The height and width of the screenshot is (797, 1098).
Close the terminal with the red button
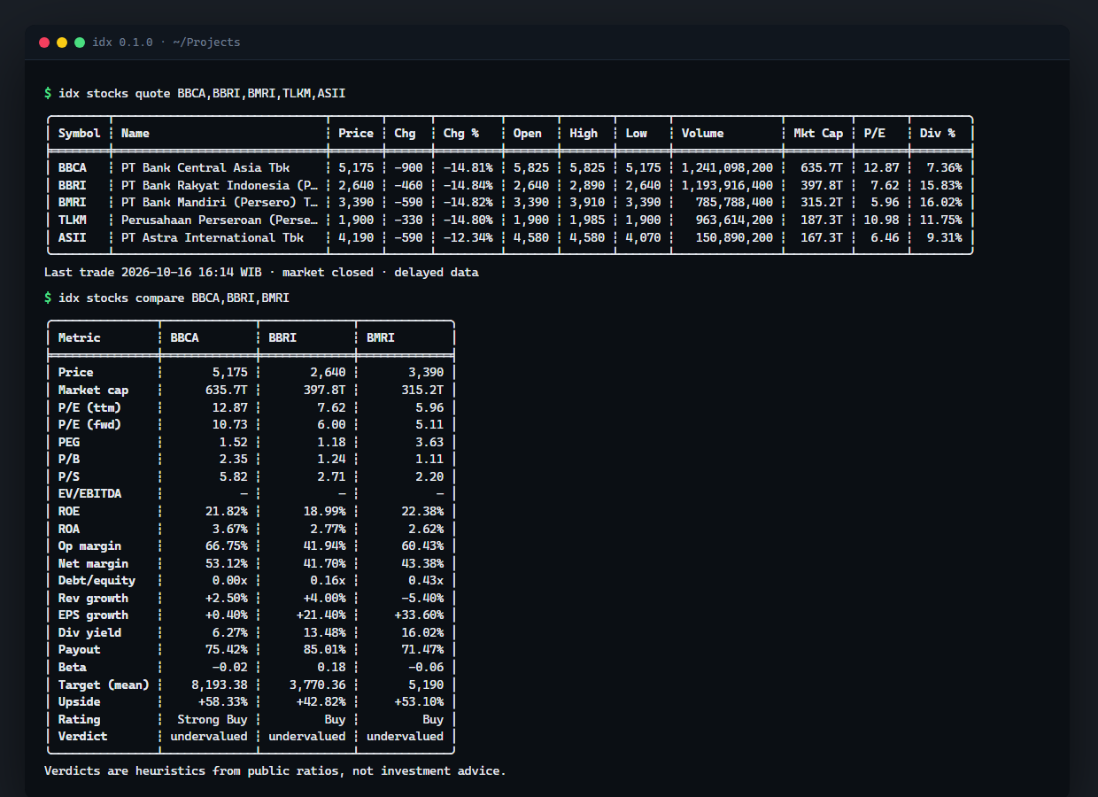[44, 43]
